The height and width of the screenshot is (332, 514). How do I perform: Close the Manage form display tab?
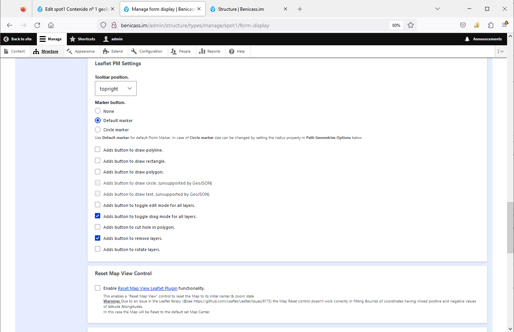coord(199,9)
